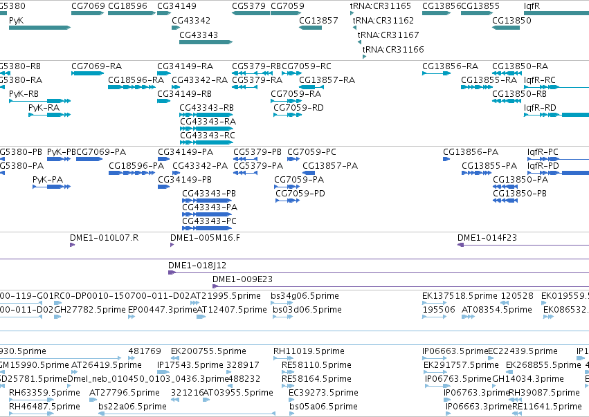This screenshot has height=417, width=589.
Task: Select the CG18596 gene bar
Action: pyautogui.click(x=132, y=13)
